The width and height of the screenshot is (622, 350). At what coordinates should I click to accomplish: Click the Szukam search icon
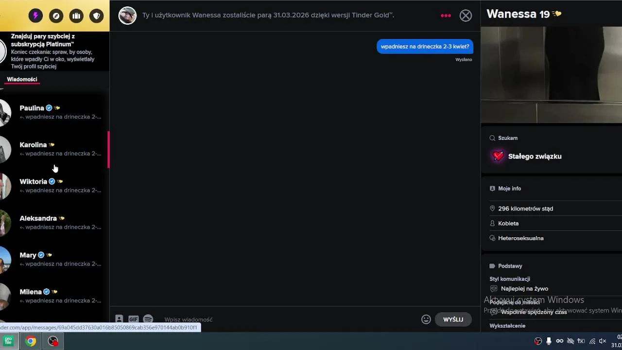(x=492, y=138)
